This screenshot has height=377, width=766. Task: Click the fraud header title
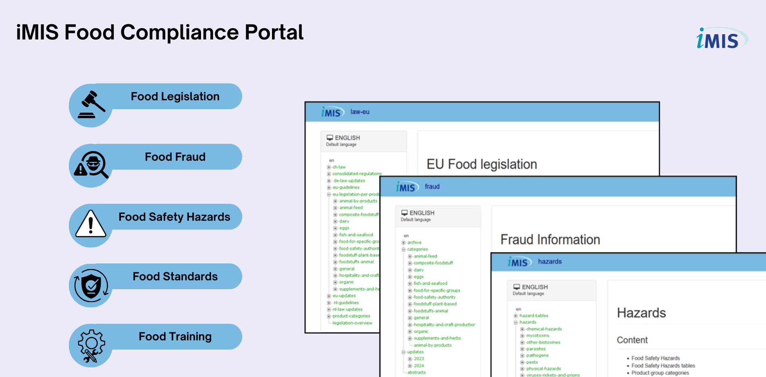[x=432, y=186]
